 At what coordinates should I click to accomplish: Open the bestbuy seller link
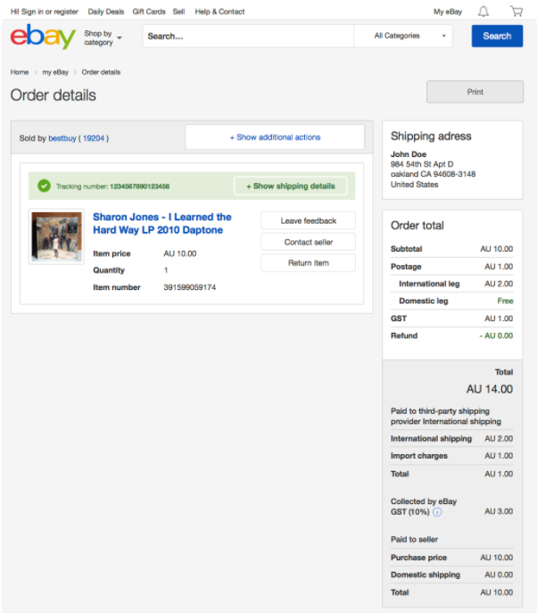point(62,138)
